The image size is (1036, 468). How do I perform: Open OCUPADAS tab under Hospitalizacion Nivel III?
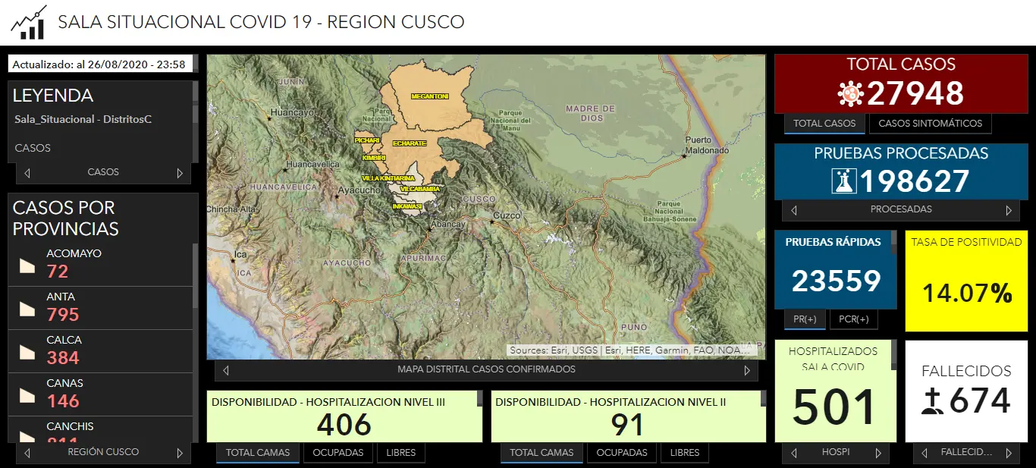coord(337,453)
